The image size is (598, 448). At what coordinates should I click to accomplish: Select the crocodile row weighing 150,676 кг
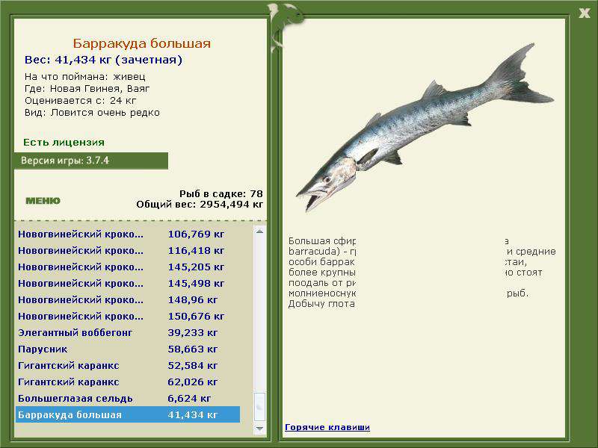(128, 316)
